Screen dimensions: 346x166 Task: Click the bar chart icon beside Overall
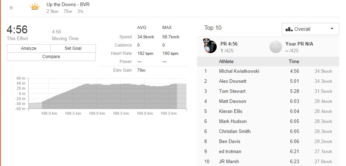coord(289,29)
